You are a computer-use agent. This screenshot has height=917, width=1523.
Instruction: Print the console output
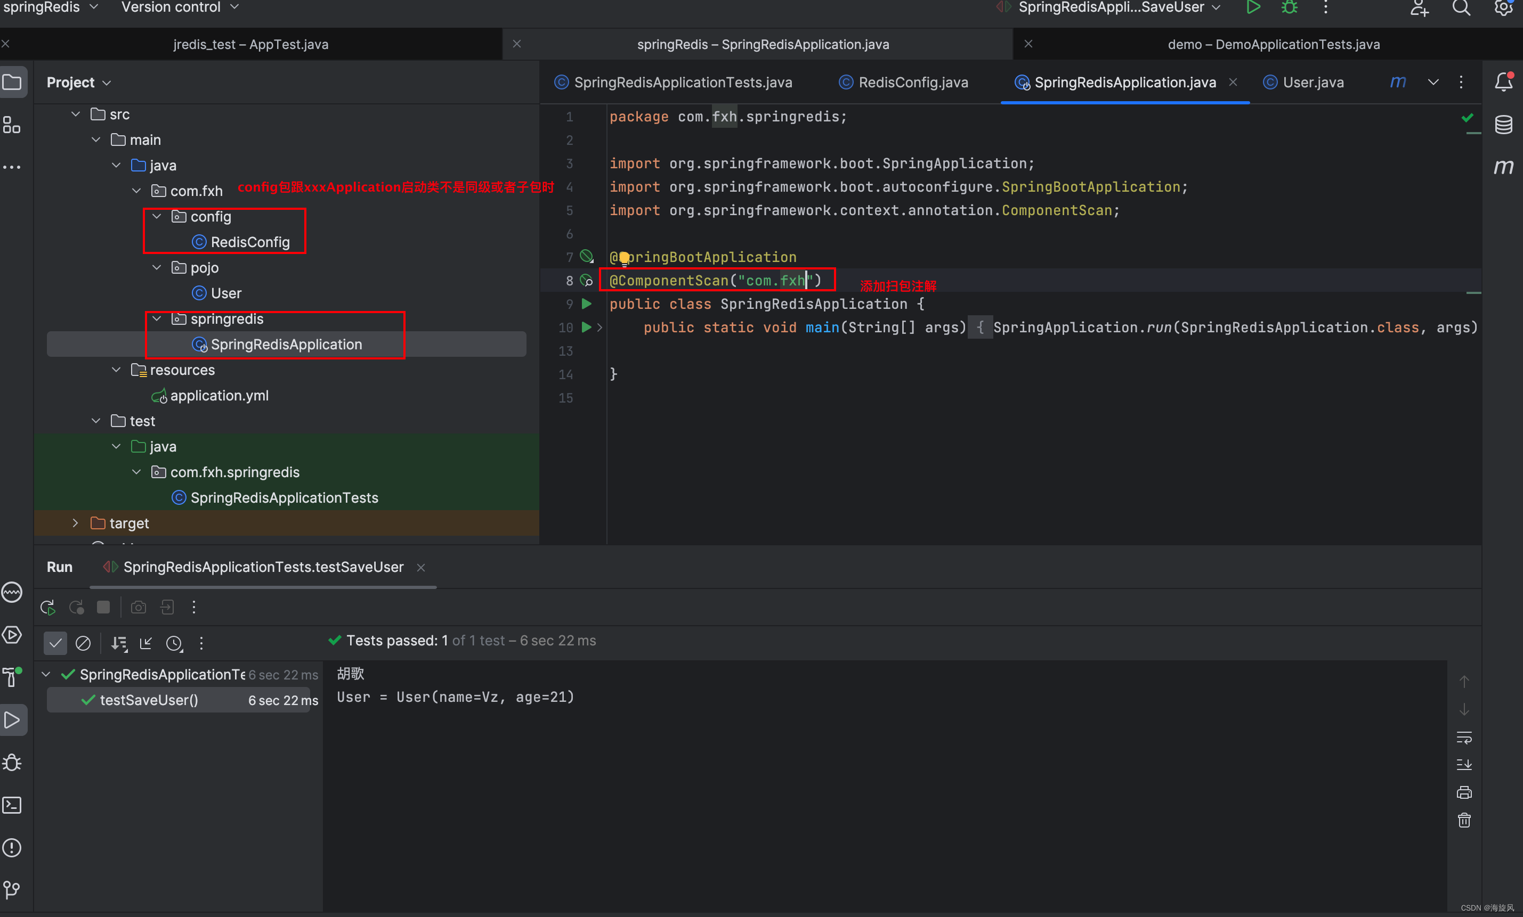click(x=1464, y=792)
